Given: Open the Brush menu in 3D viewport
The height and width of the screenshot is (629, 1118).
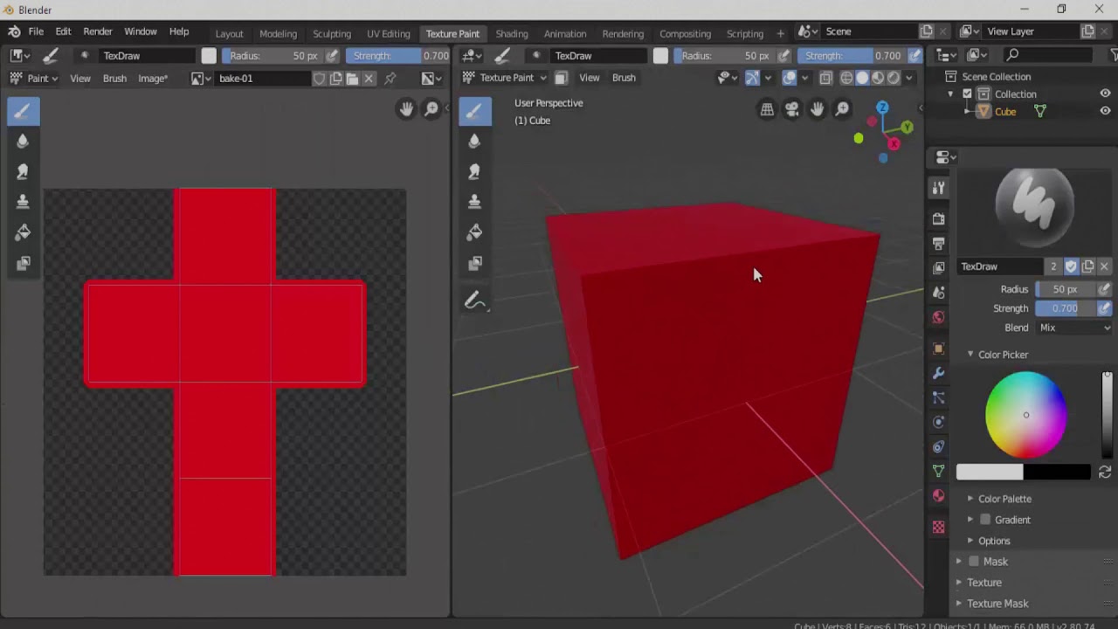Looking at the screenshot, I should (x=624, y=78).
